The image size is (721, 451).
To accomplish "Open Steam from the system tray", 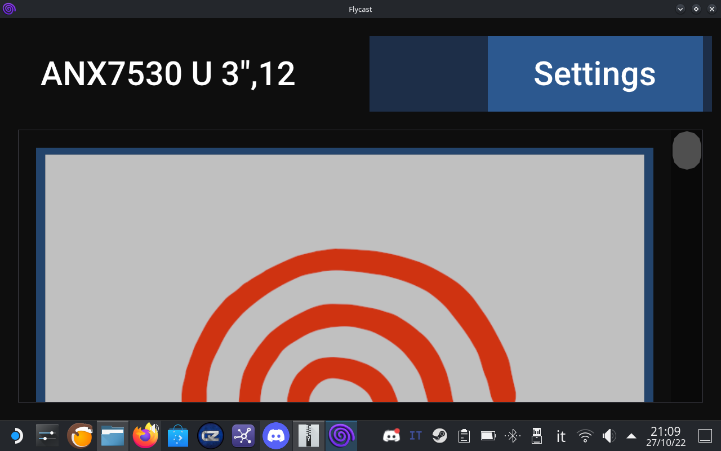I will click(439, 435).
